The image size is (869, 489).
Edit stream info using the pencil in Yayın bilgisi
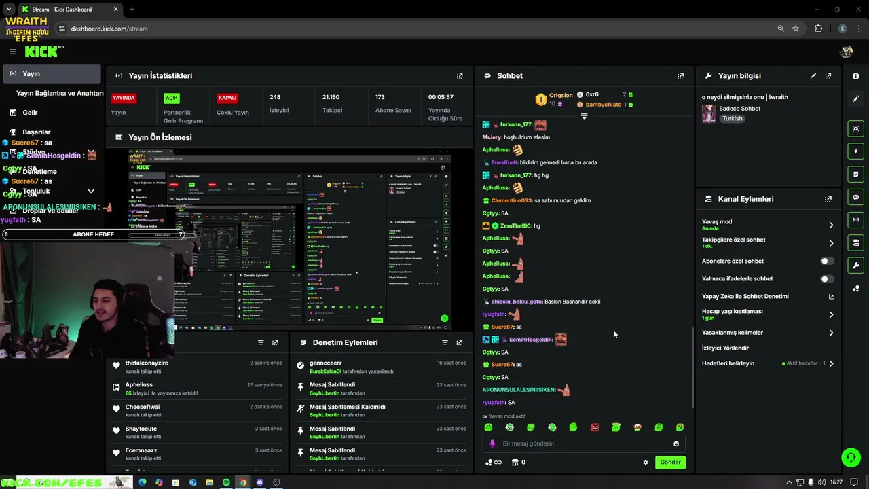pyautogui.click(x=813, y=76)
